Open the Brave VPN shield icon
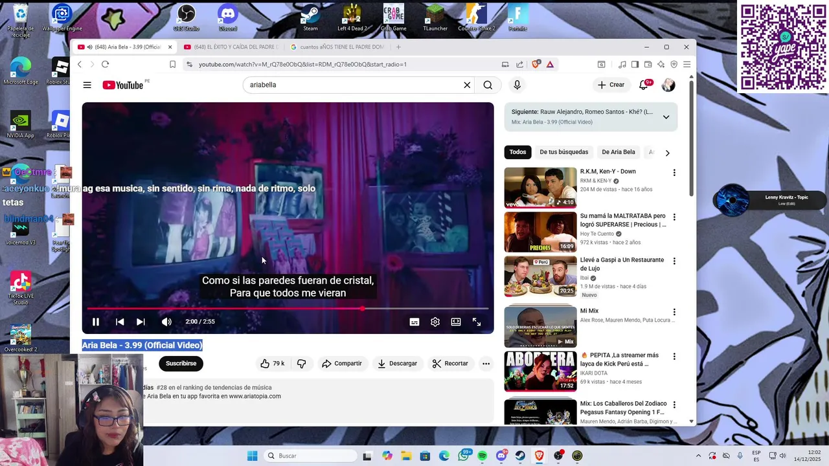829x466 pixels. [x=674, y=64]
